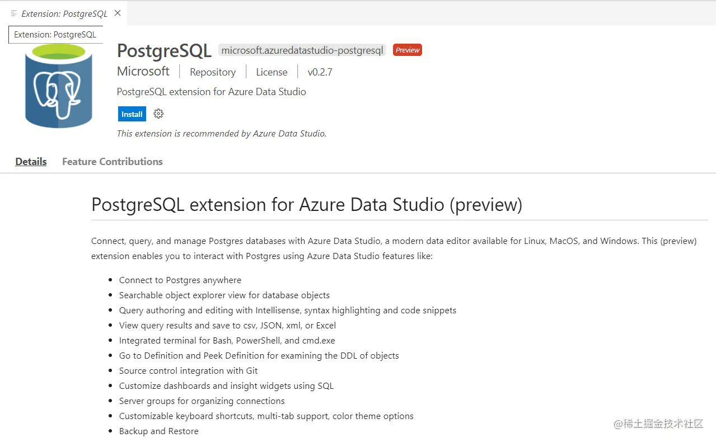The width and height of the screenshot is (716, 442).
Task: Click the Backup and Restore bullet item
Action: point(158,431)
